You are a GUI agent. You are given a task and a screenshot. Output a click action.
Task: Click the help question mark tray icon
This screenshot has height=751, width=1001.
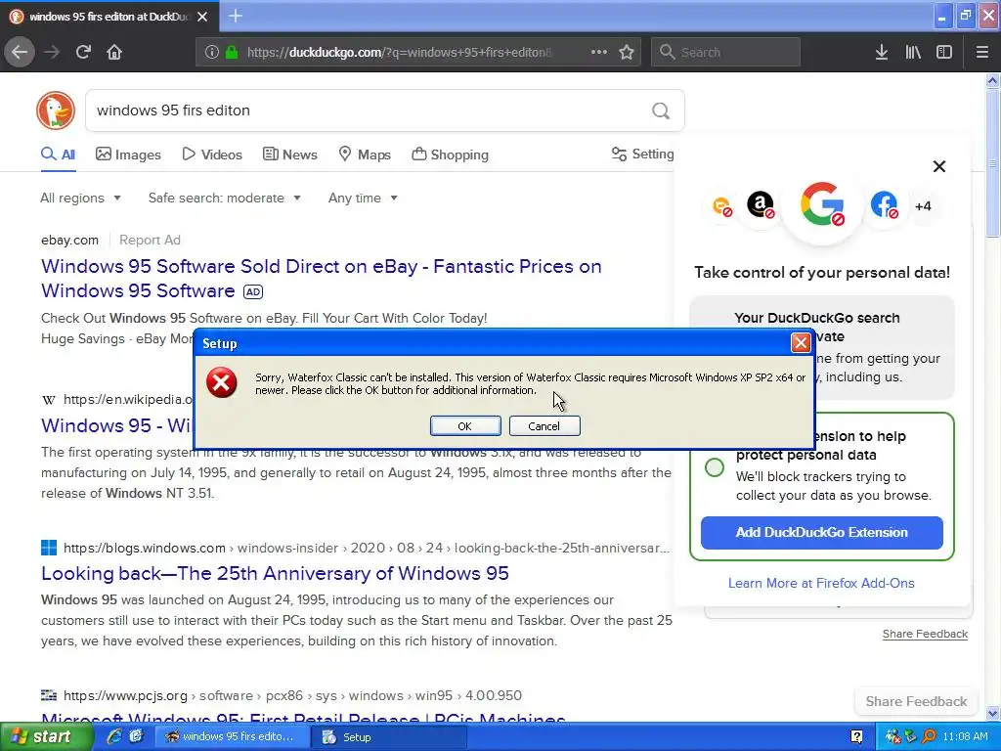tap(856, 737)
